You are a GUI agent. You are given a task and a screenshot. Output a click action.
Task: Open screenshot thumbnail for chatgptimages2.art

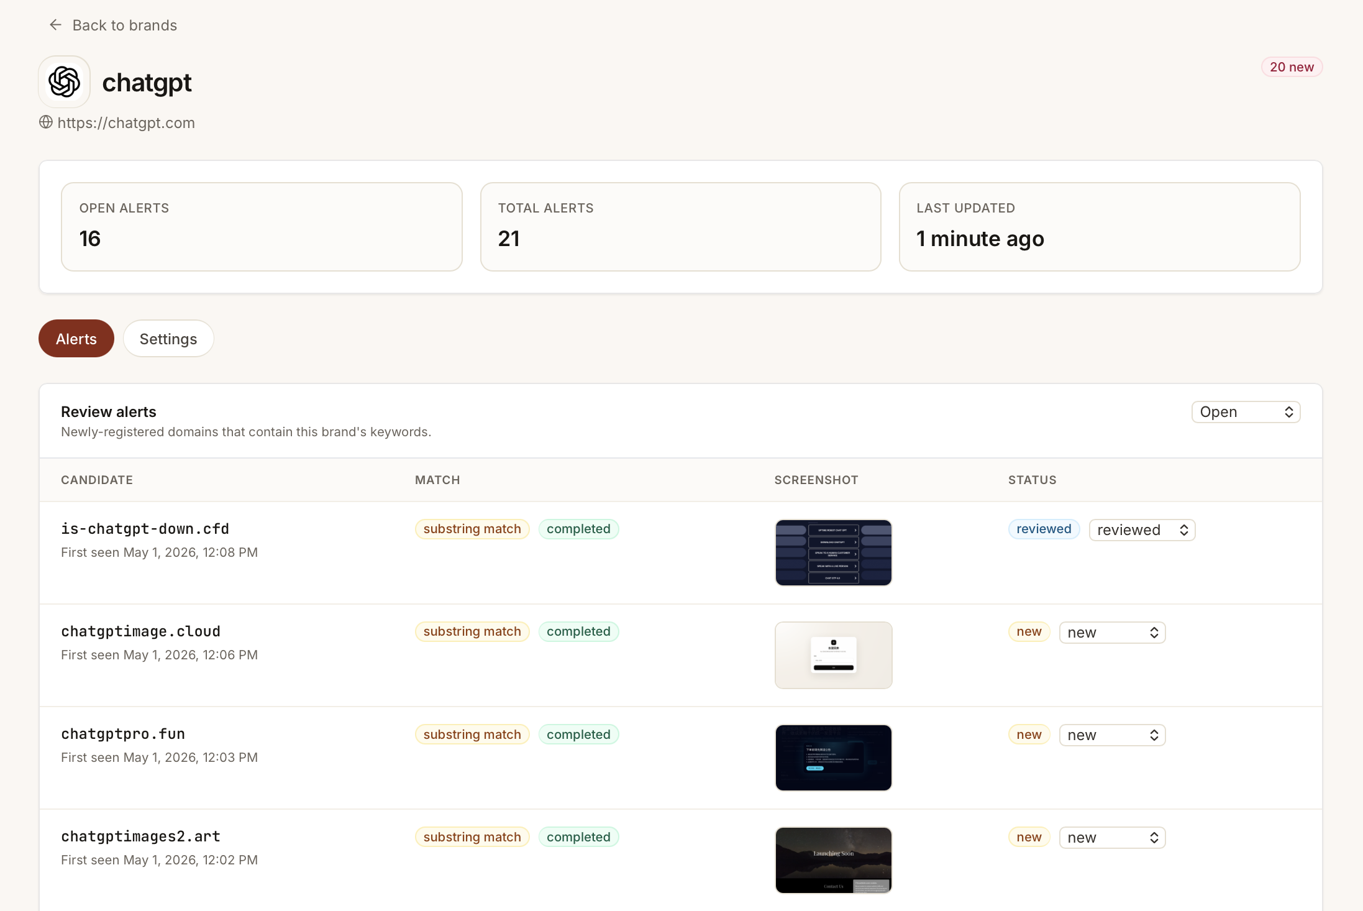834,860
